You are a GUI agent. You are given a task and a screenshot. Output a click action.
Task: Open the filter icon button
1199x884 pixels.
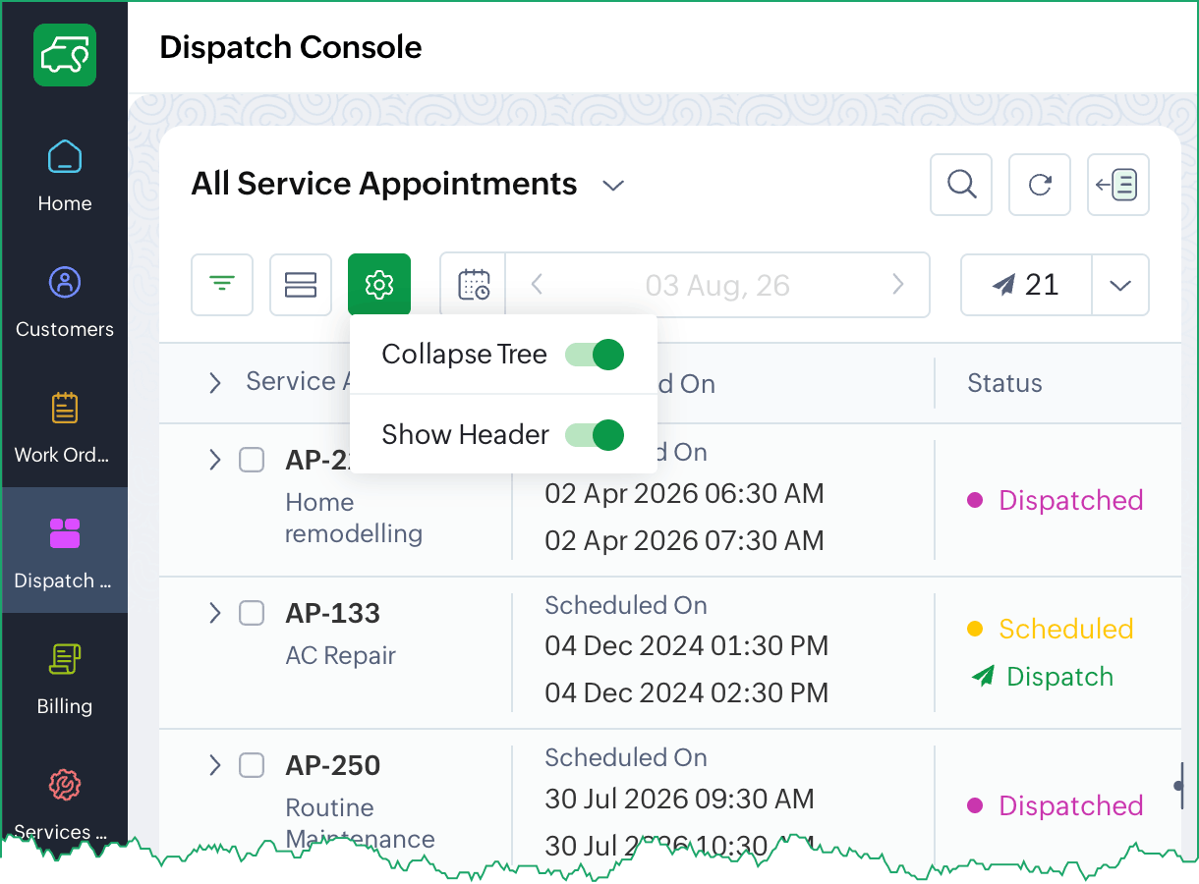(x=222, y=285)
